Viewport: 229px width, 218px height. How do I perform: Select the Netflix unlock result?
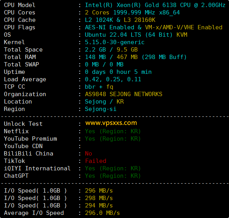pos(113,131)
